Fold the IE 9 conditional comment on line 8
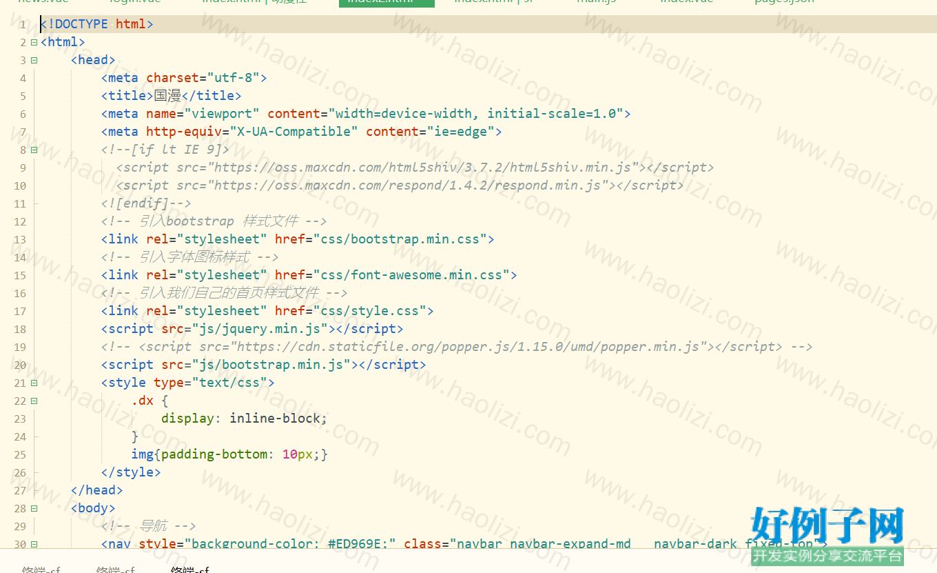Image resolution: width=937 pixels, height=573 pixels. (34, 150)
